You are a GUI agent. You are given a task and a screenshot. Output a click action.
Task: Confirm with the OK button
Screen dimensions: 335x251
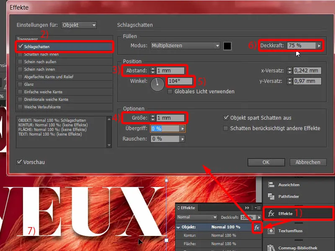(266, 162)
